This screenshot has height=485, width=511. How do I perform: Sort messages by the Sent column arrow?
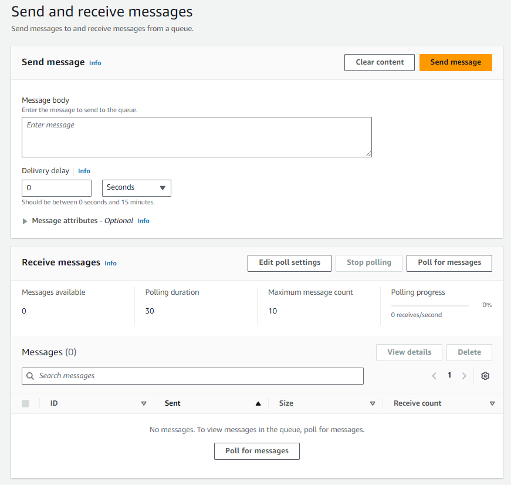tap(258, 403)
